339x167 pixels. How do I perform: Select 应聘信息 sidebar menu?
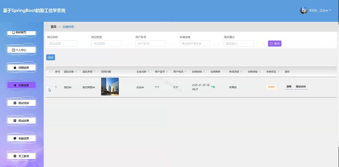click(x=22, y=85)
